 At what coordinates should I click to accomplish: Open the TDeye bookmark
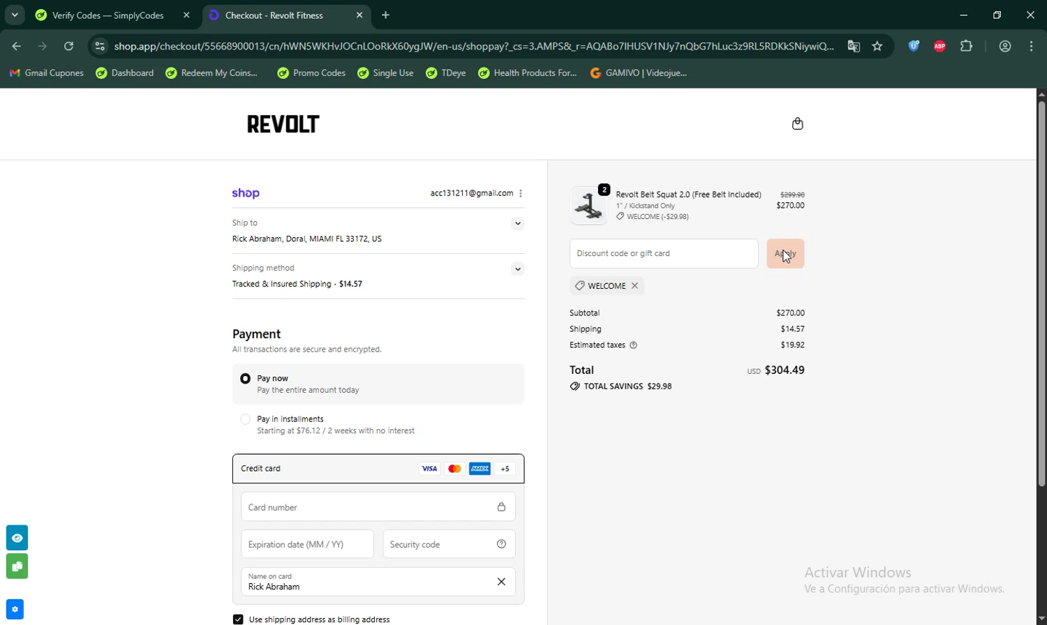pos(446,73)
